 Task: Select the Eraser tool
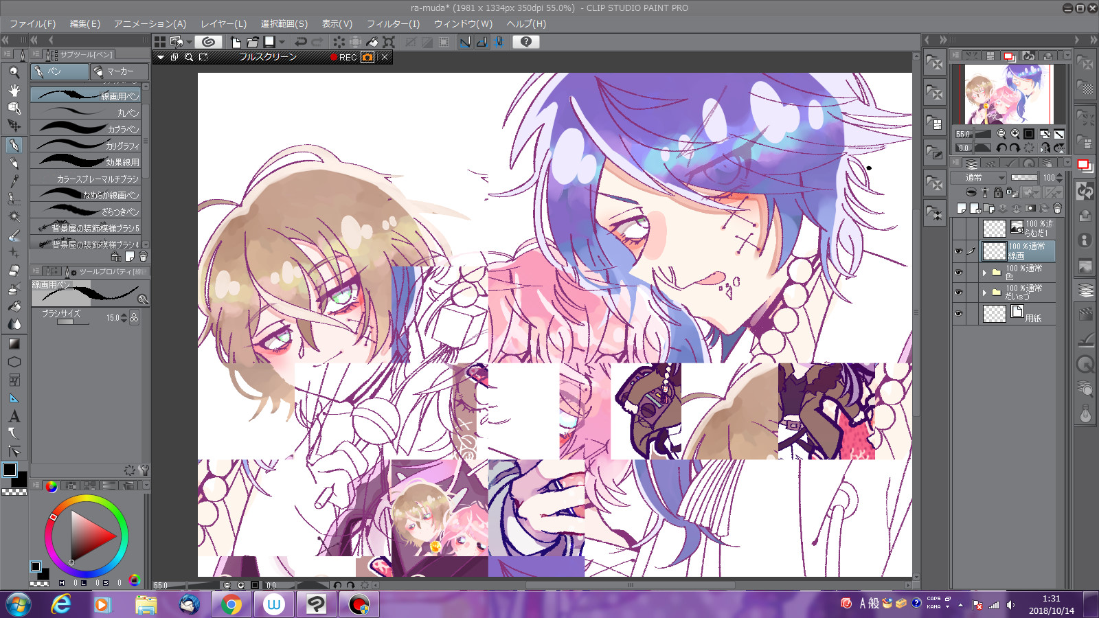14,271
